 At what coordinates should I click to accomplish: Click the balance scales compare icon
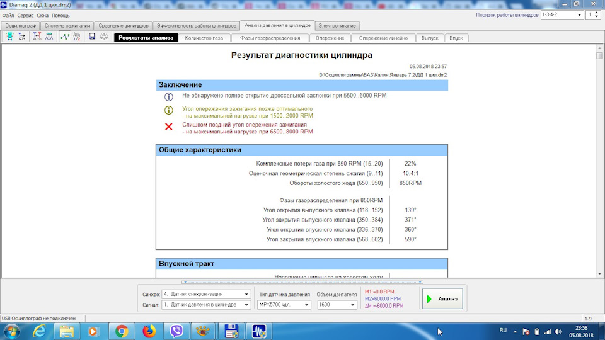click(x=104, y=37)
